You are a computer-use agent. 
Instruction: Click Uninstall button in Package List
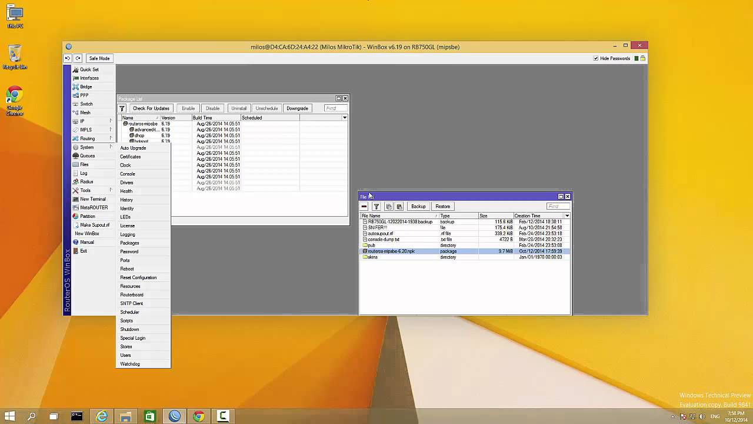coord(239,108)
